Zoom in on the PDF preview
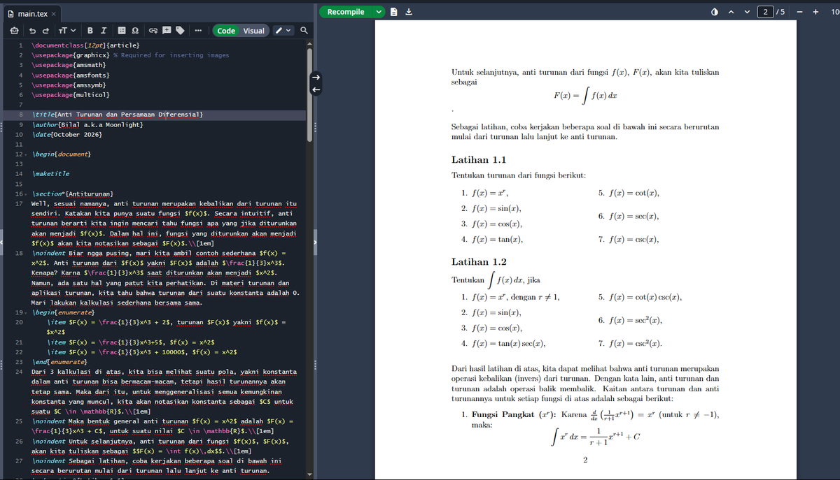Image resolution: width=840 pixels, height=480 pixels. point(816,12)
